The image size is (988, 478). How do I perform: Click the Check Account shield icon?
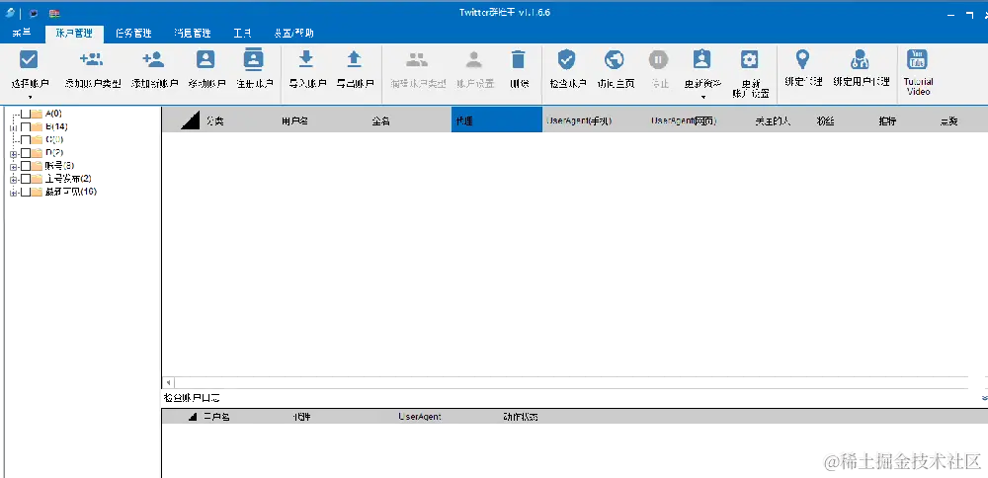pos(566,60)
